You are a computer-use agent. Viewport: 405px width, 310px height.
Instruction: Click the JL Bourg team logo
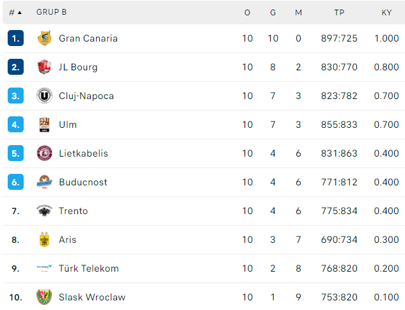coord(44,67)
